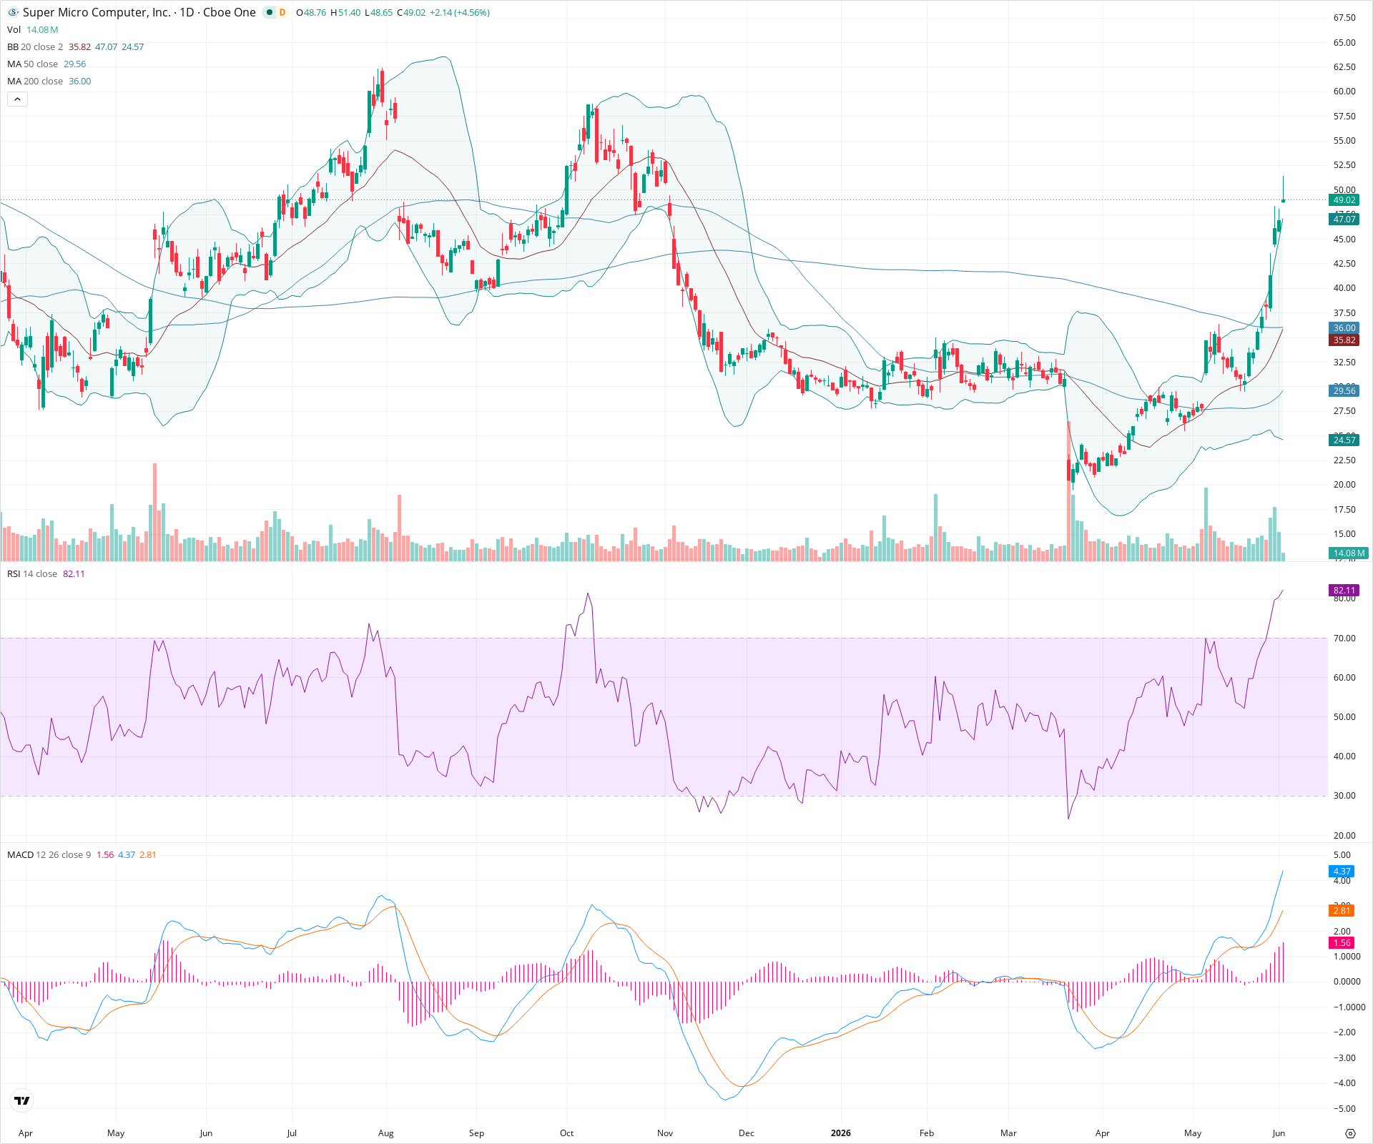Click the Aug label on time axis

[385, 1133]
